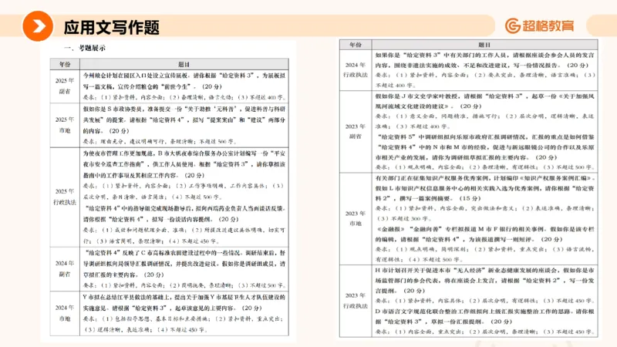The width and height of the screenshot is (617, 347).
Task: Select the slide title 应用文写作题
Action: pyautogui.click(x=111, y=27)
